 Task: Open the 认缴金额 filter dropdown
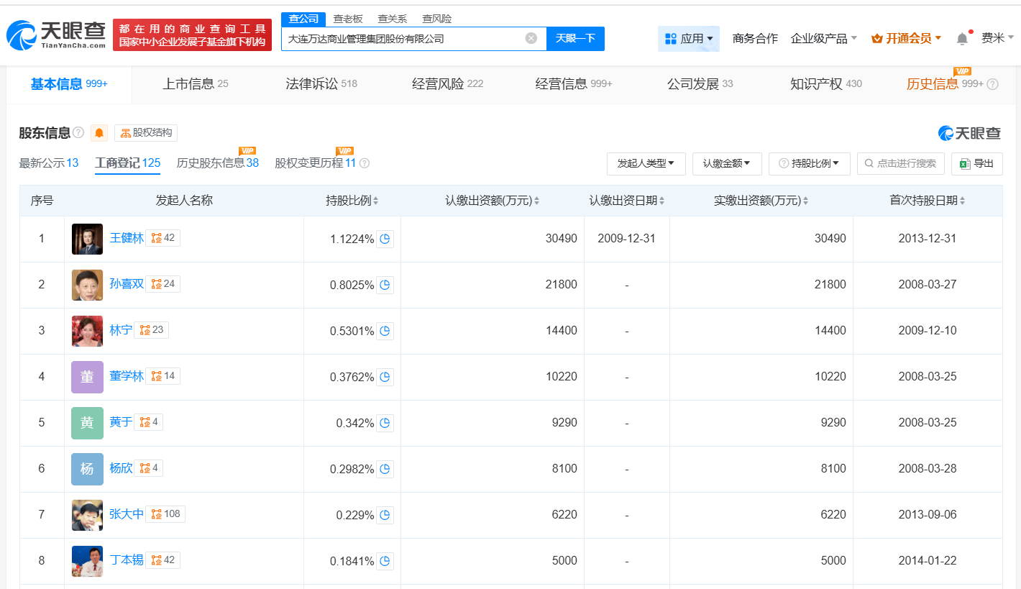click(726, 163)
